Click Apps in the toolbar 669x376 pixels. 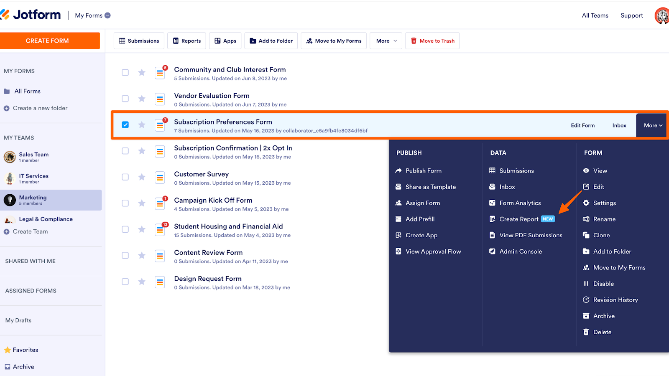tap(225, 41)
